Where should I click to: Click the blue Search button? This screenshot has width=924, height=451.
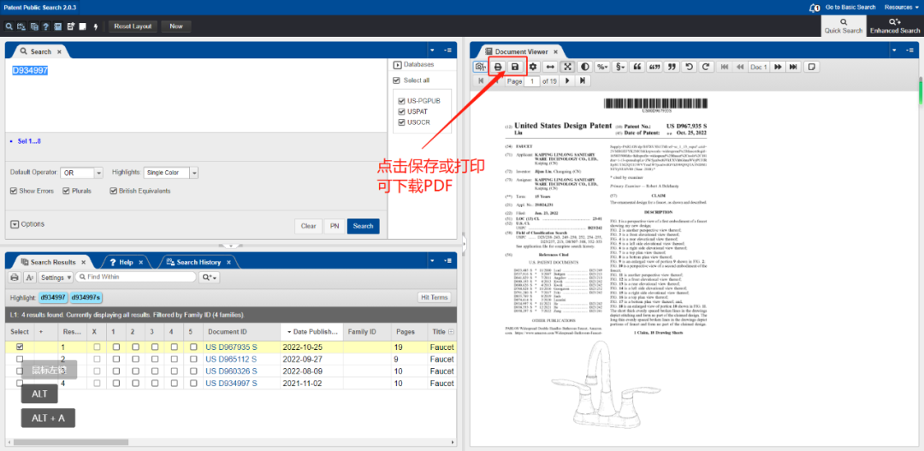(363, 226)
